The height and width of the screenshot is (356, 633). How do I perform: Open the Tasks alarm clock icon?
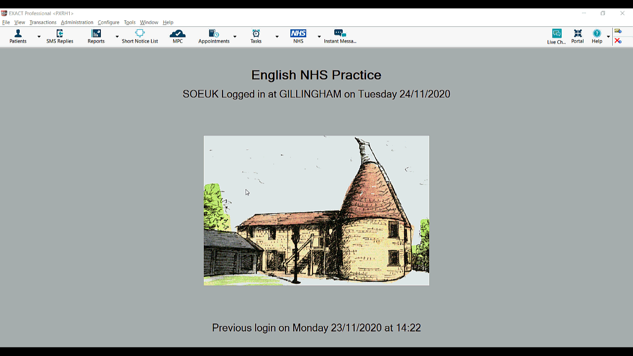point(256,37)
